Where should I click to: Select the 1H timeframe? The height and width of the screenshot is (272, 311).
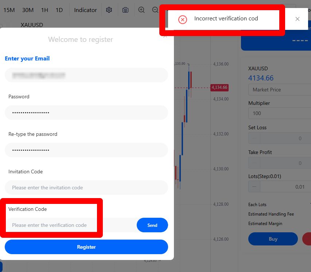(44, 10)
